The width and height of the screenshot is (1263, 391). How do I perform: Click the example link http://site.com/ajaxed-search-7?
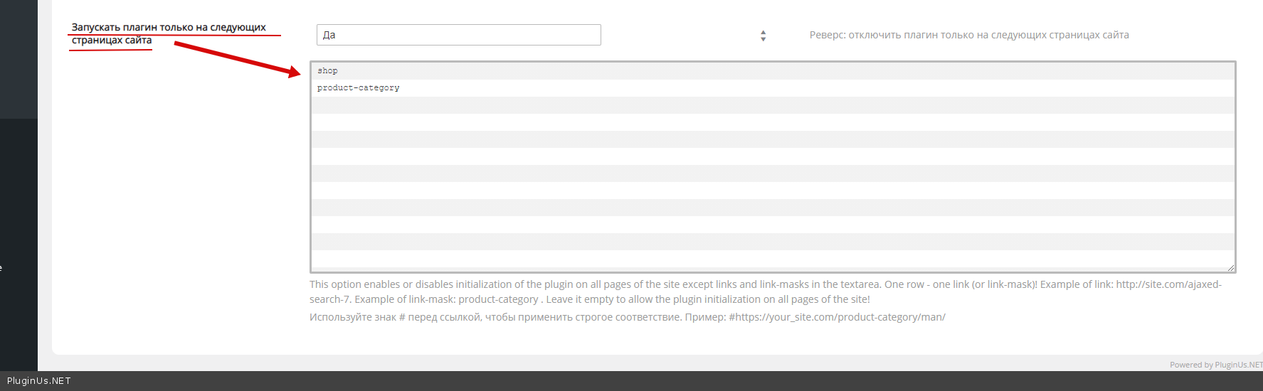pos(1168,284)
